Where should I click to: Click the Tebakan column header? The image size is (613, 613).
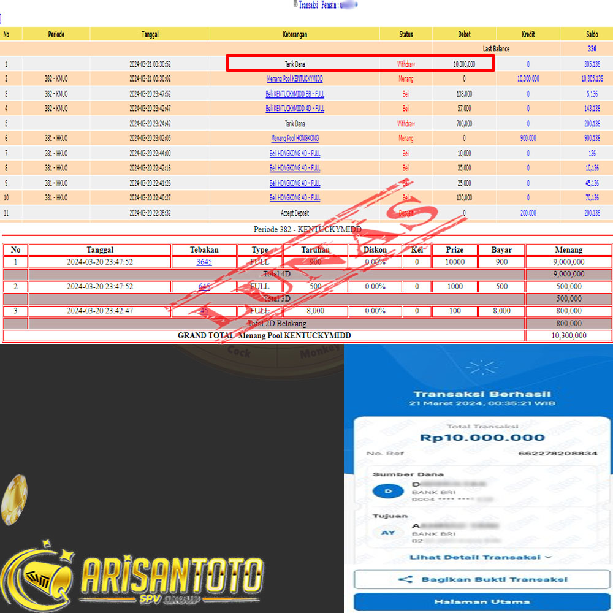point(204,250)
